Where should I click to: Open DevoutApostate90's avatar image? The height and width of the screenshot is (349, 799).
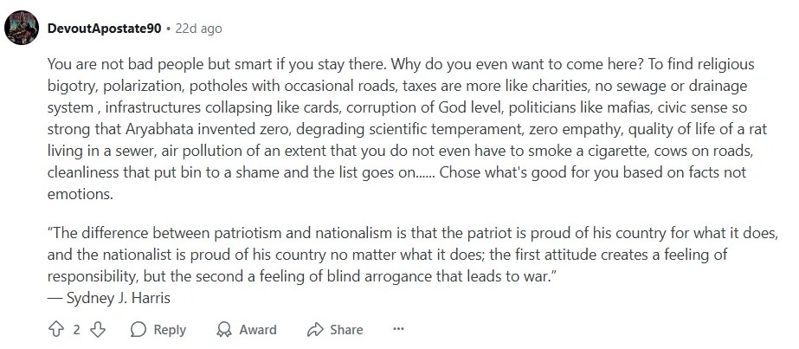21,28
